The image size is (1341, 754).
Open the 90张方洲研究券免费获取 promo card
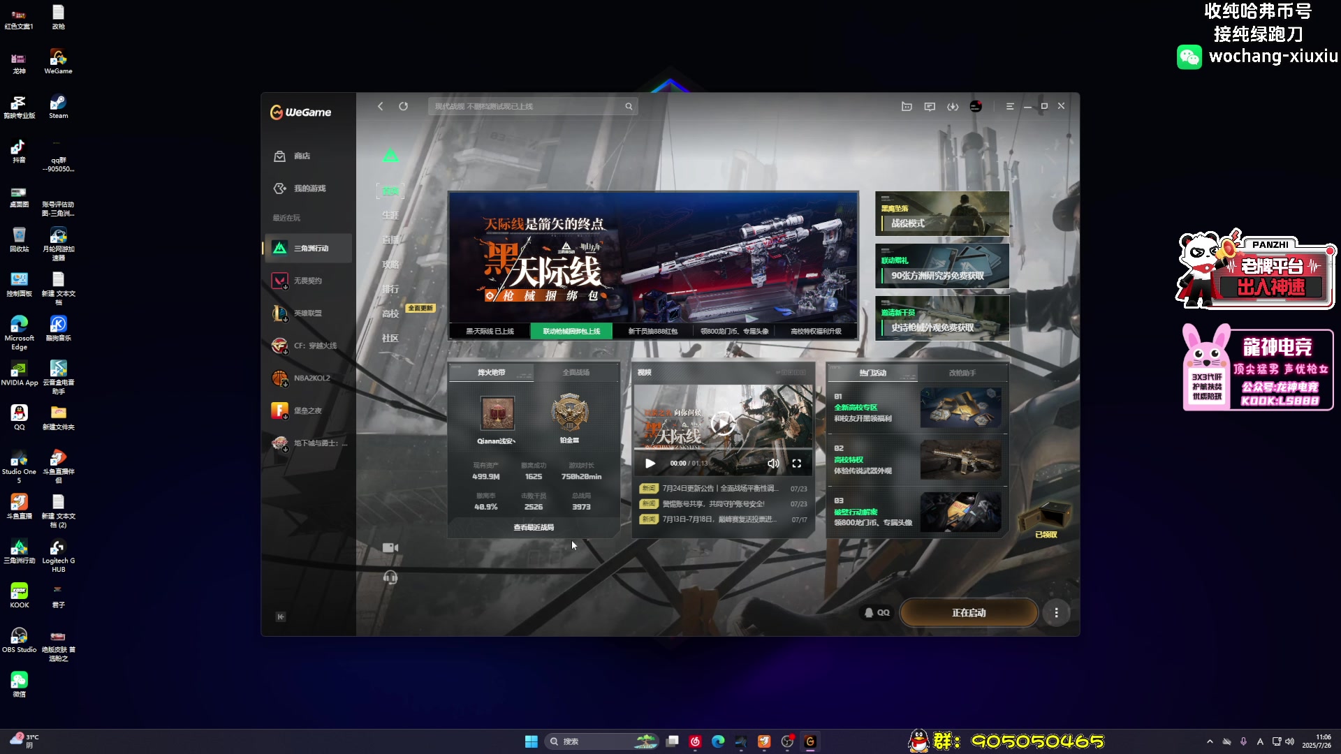tap(941, 266)
